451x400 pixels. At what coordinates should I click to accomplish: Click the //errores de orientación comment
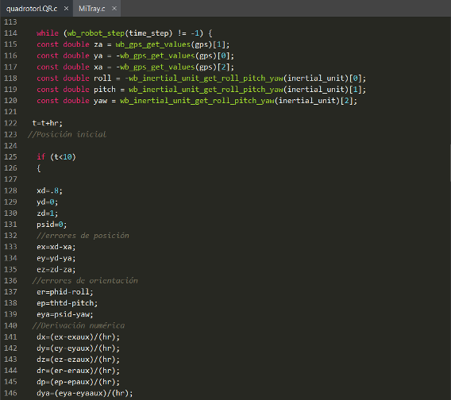pos(85,280)
